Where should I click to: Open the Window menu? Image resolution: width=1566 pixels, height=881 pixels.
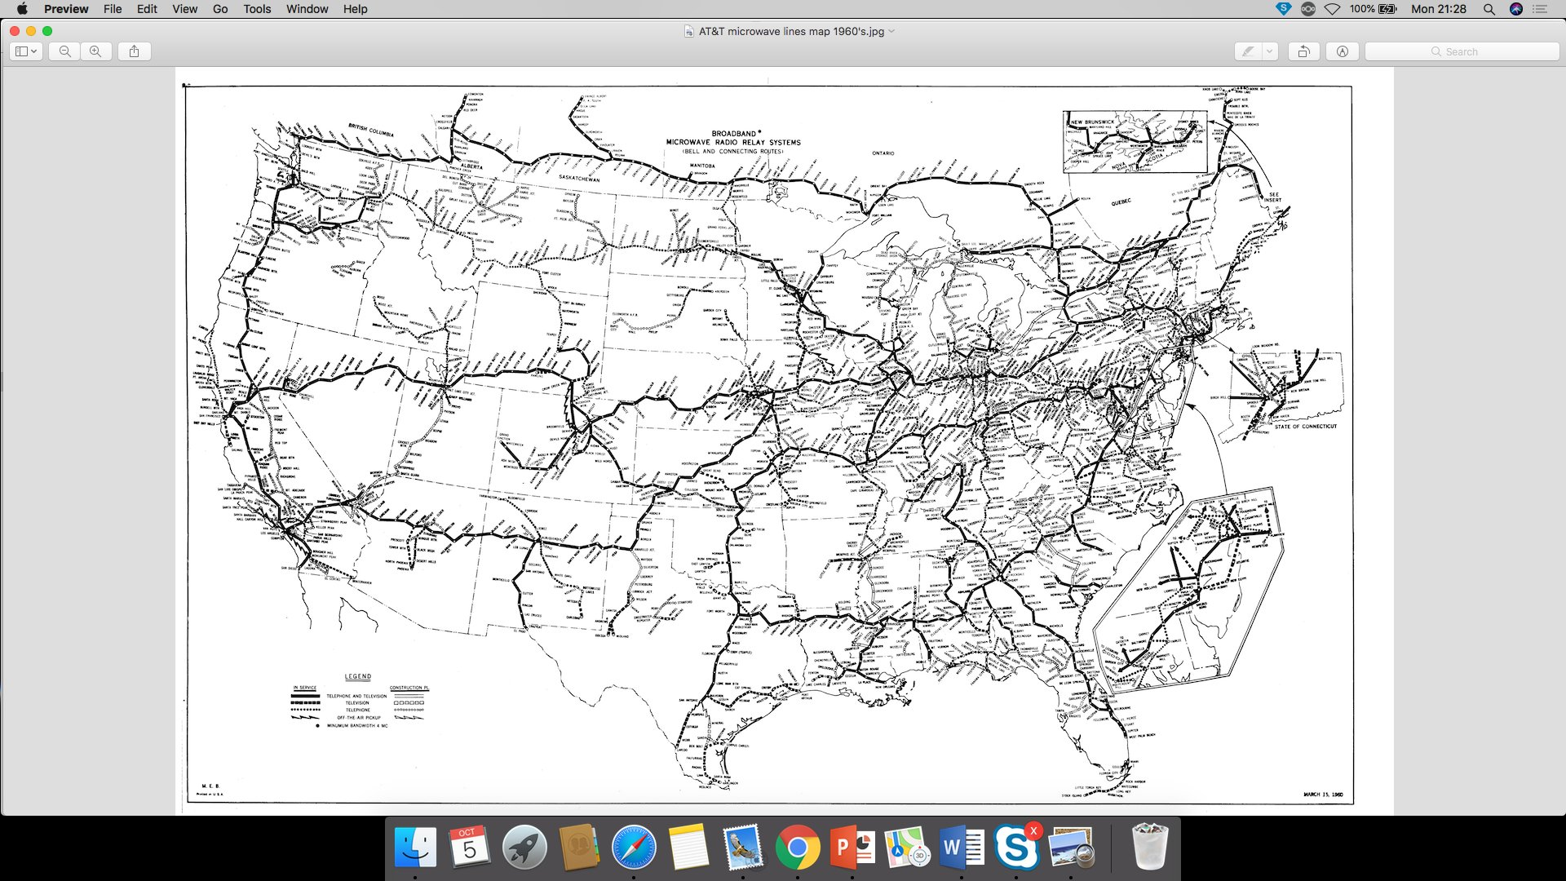coord(307,9)
